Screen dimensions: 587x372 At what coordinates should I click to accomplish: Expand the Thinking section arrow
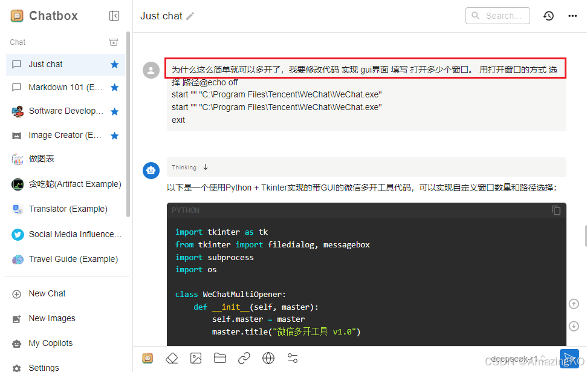[206, 167]
